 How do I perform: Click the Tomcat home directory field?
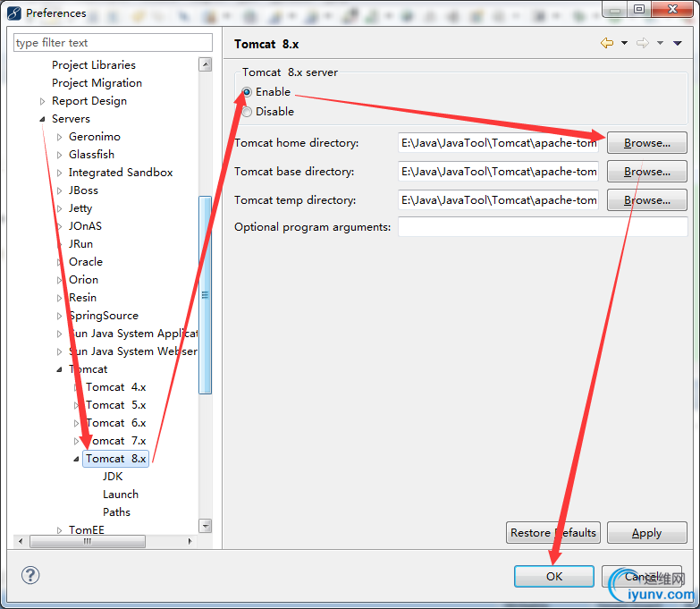pos(498,143)
